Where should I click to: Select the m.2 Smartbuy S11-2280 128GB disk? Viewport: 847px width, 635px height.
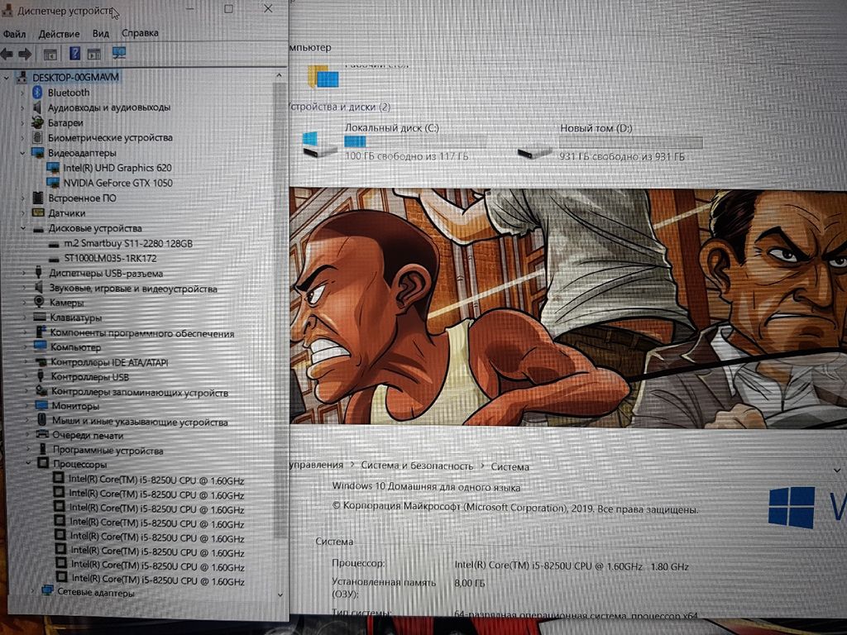(127, 244)
